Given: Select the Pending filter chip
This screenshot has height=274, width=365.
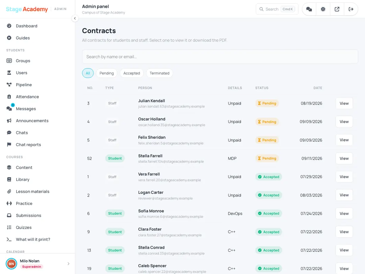Looking at the screenshot, I should [x=106, y=73].
